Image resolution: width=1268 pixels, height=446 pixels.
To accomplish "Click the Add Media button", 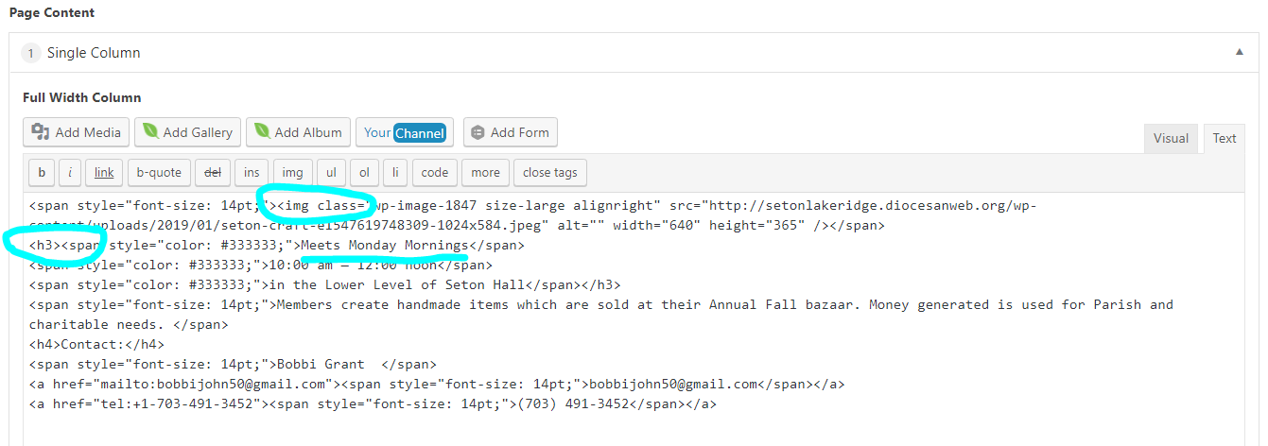I will coord(77,132).
